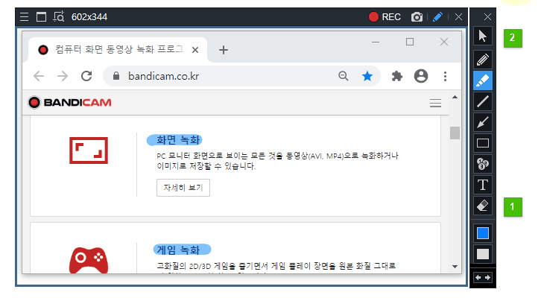Close the Bandicam browser tab
The height and width of the screenshot is (298, 544).
pyautogui.click(x=195, y=51)
